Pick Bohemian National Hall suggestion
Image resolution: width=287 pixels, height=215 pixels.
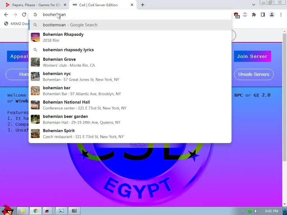pyautogui.click(x=130, y=105)
